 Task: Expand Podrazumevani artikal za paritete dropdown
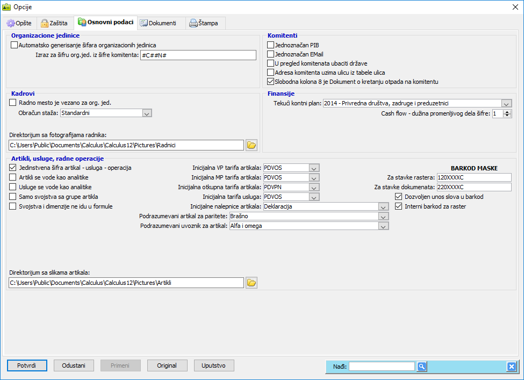click(x=383, y=216)
